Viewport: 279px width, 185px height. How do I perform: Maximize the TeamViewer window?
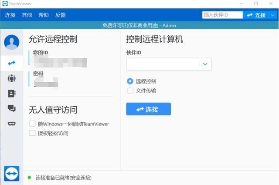(x=256, y=3)
